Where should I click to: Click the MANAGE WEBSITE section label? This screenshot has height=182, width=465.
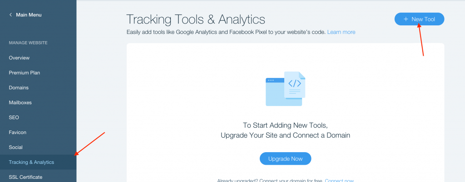click(28, 43)
